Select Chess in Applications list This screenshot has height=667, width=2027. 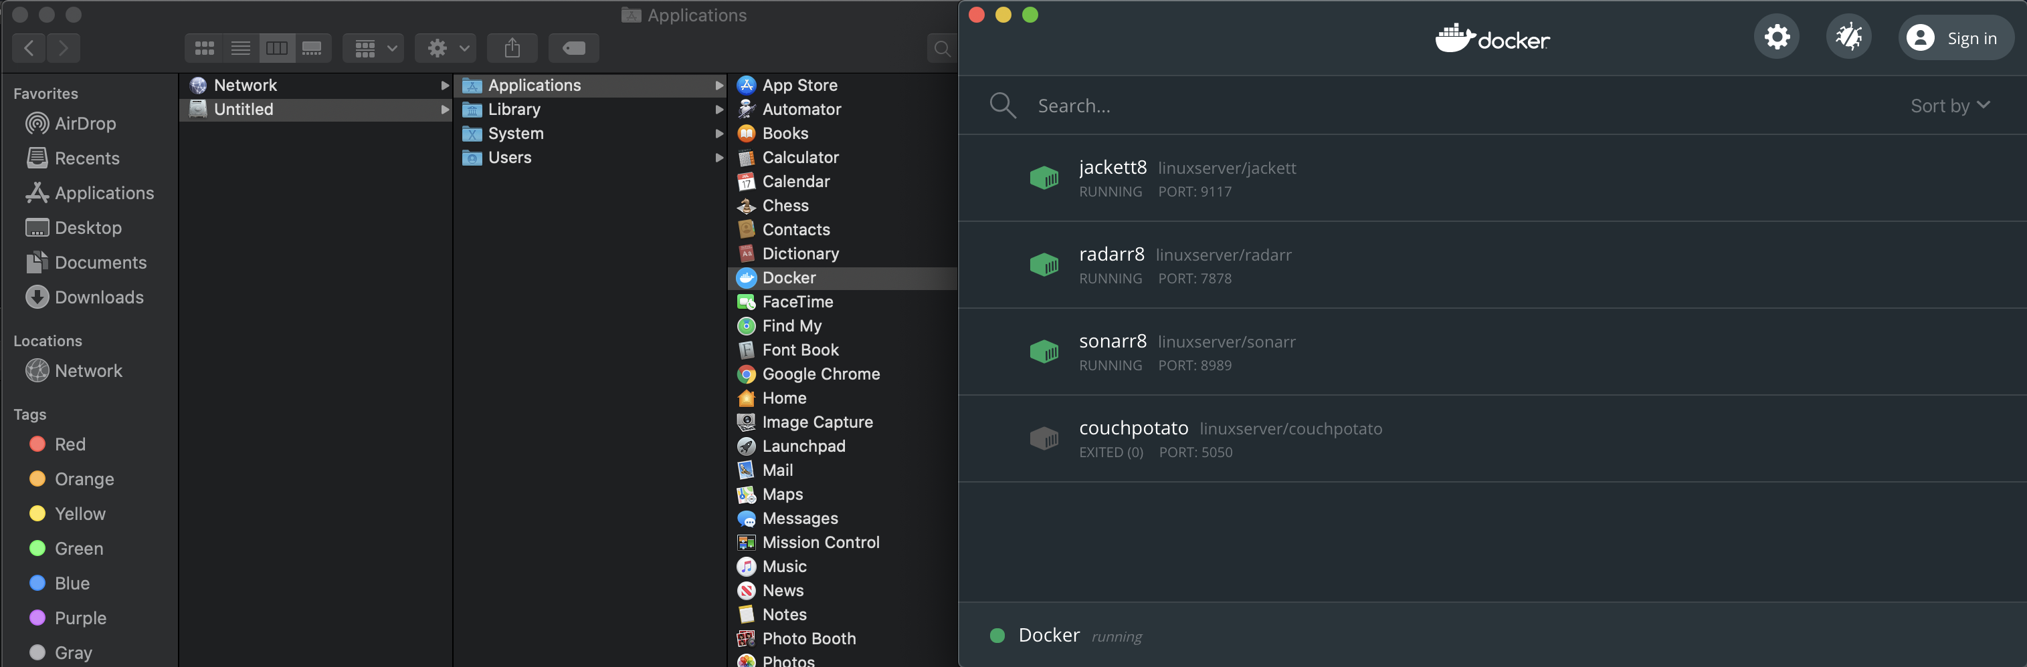point(843,205)
